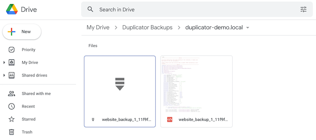Open Starred items

29,119
